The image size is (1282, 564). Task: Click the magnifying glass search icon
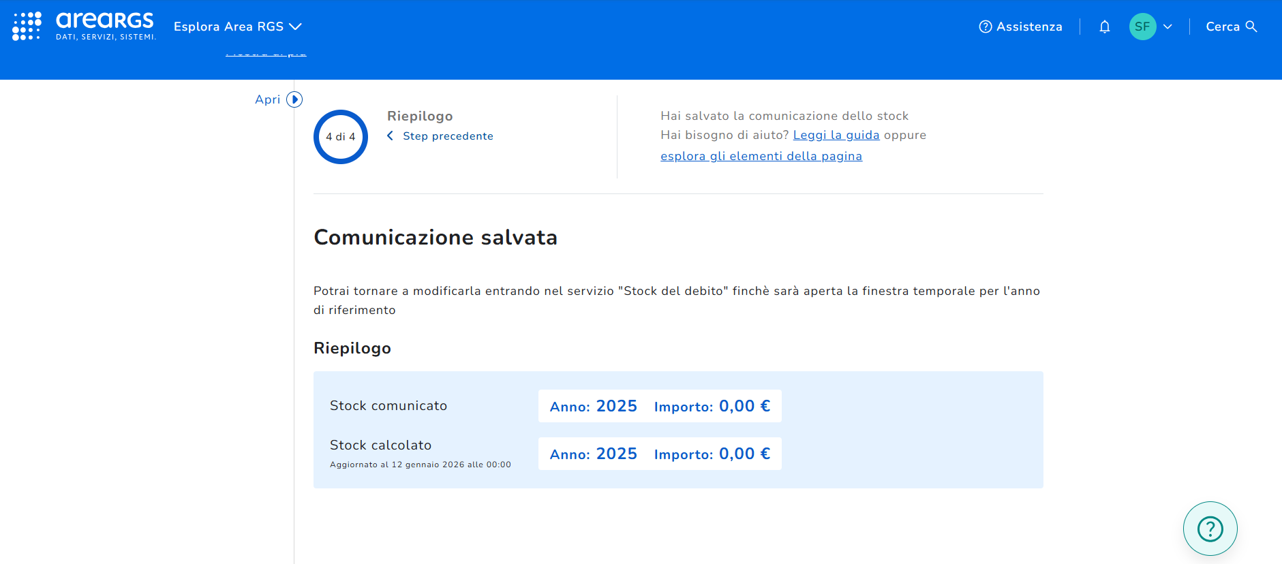point(1251,27)
